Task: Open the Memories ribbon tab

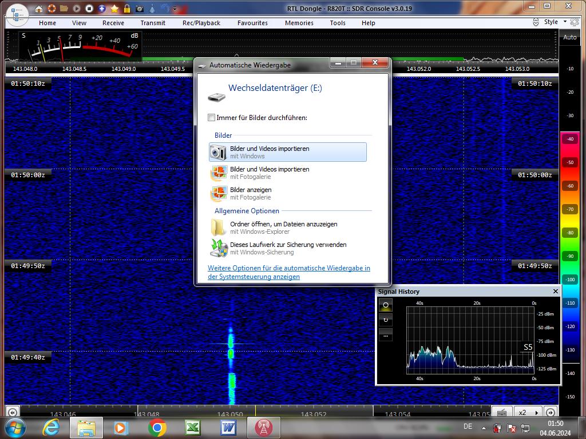Action: 299,23
